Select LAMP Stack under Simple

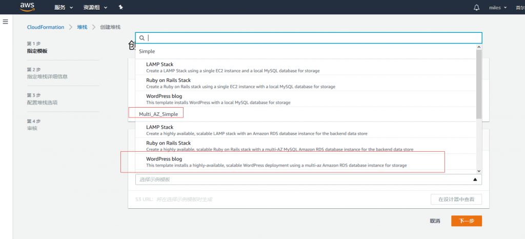(x=306, y=67)
